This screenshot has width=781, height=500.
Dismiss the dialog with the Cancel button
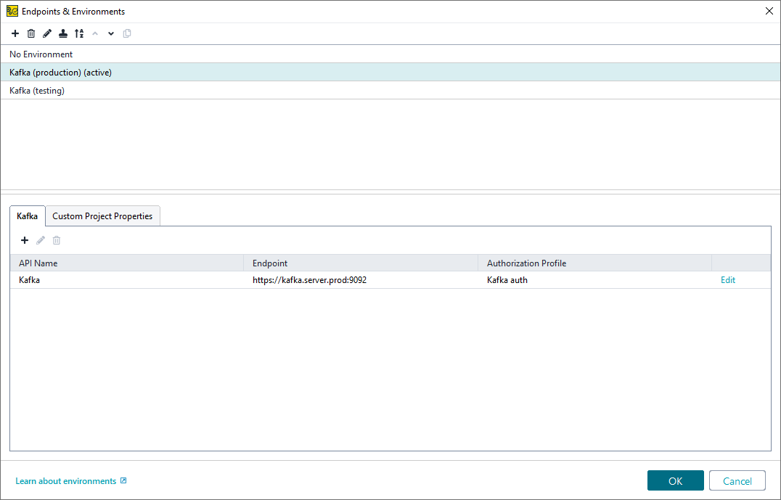(x=737, y=480)
